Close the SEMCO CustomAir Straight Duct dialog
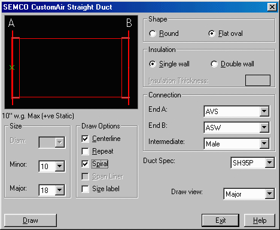The height and width of the screenshot is (230, 280). pos(272,7)
